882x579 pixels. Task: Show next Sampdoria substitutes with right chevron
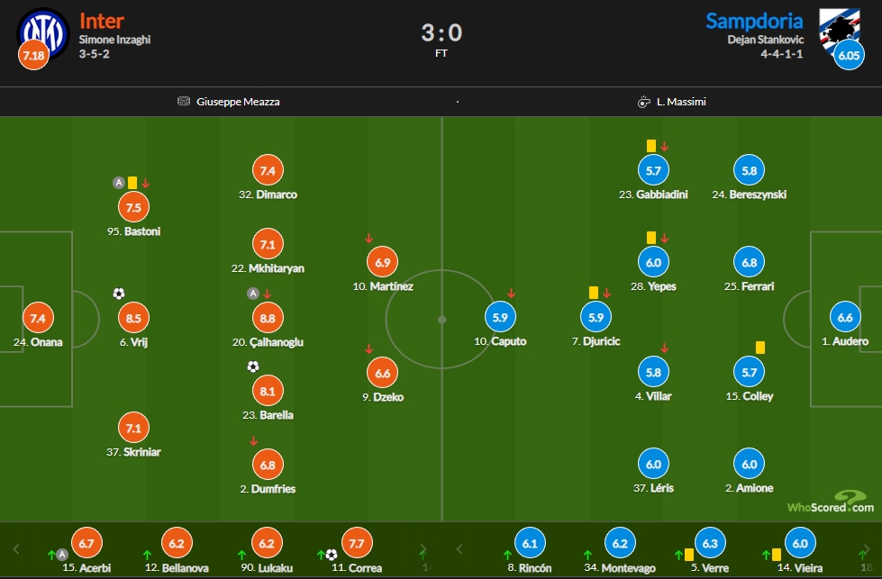tap(867, 549)
